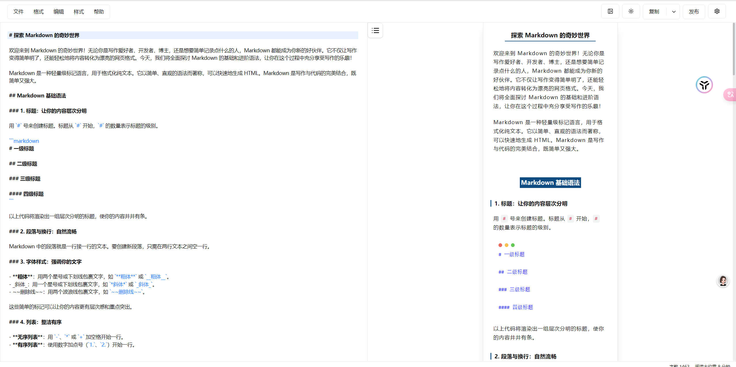Click preview code line '# 一级标题'
This screenshot has height=367, width=736.
point(511,254)
